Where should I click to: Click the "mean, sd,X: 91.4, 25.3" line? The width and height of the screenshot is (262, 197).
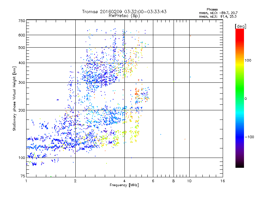pos(218,16)
